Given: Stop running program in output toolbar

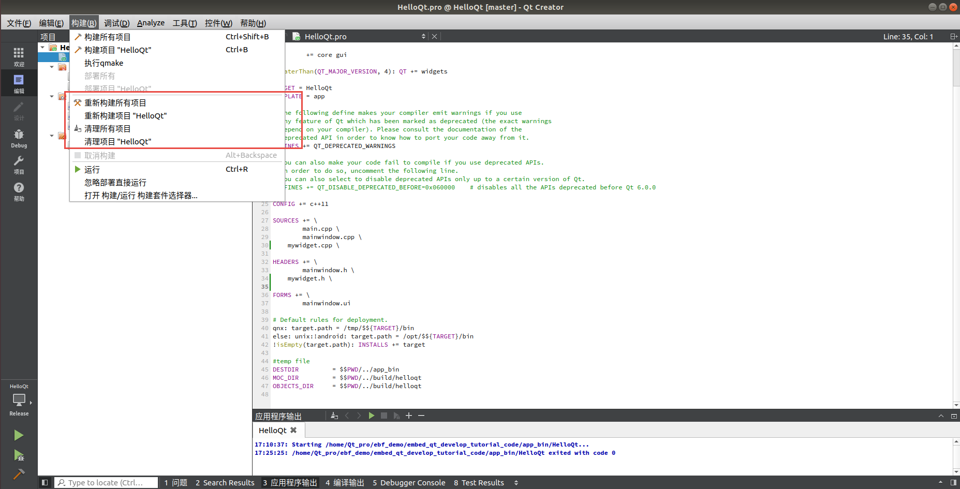Looking at the screenshot, I should click(384, 416).
